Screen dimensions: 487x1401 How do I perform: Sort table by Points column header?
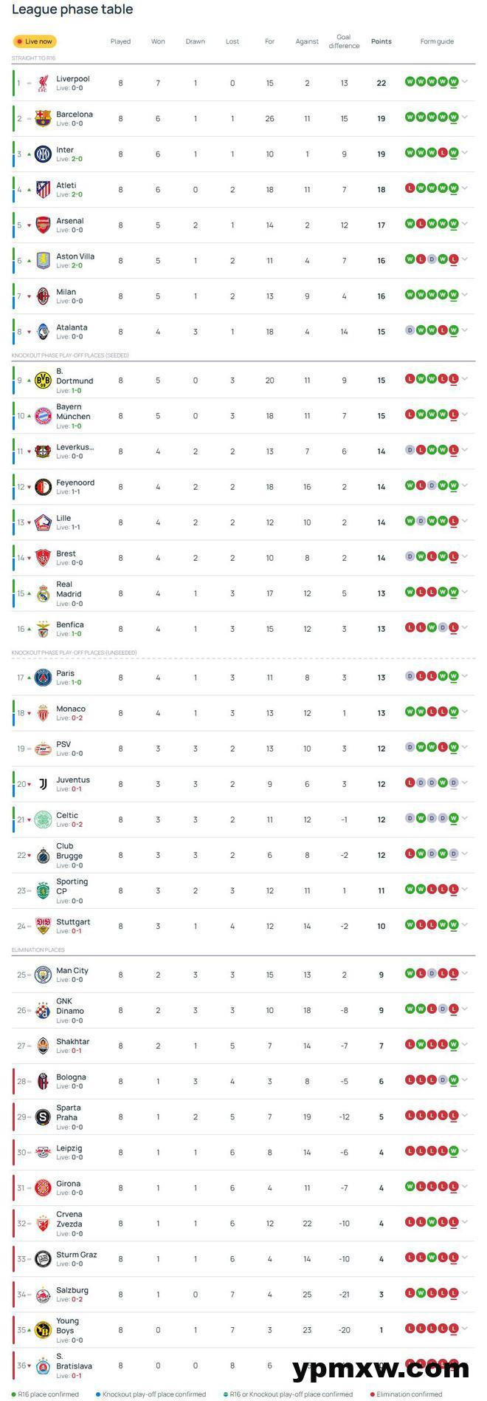click(x=381, y=41)
